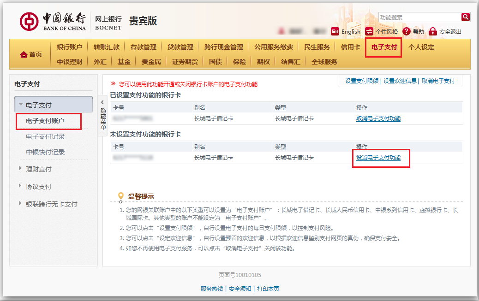479x301 pixels.
Task: Collapse the sidebar with 隐藏菜单 arrow
Action: (x=103, y=102)
